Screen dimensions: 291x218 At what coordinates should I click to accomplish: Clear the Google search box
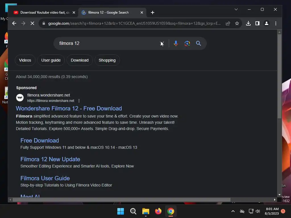point(162,43)
